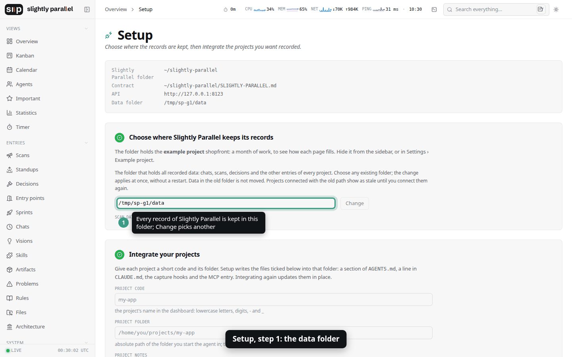The width and height of the screenshot is (572, 357).
Task: Open the Architecture entries
Action: [48, 326]
